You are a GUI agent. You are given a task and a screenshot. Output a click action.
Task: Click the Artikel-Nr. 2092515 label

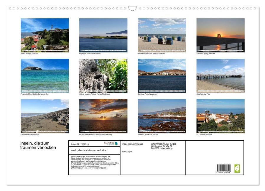point(80,144)
